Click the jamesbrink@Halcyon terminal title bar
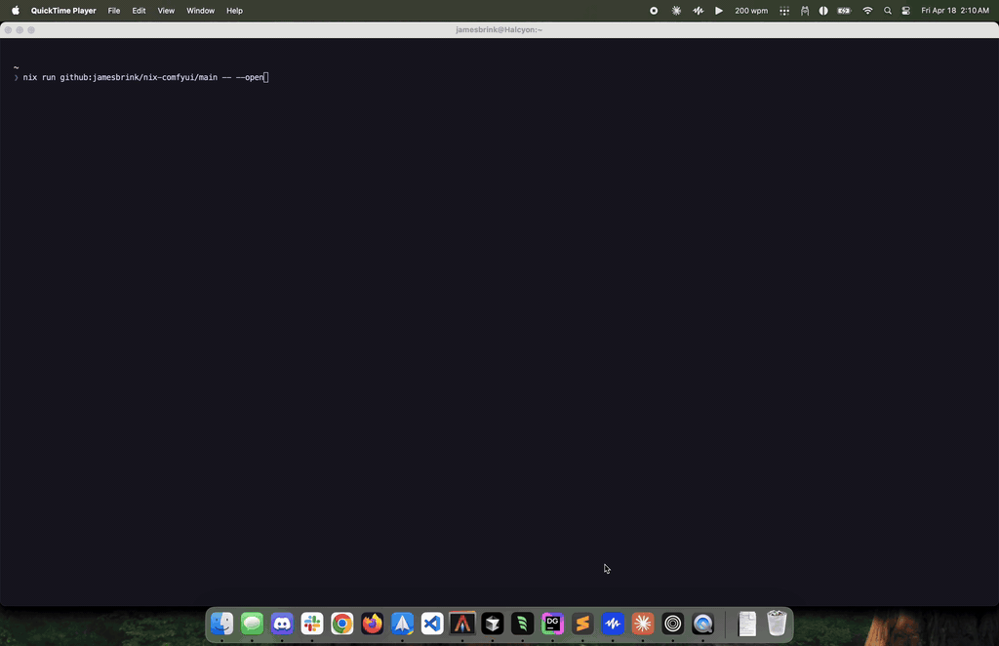 coord(499,30)
